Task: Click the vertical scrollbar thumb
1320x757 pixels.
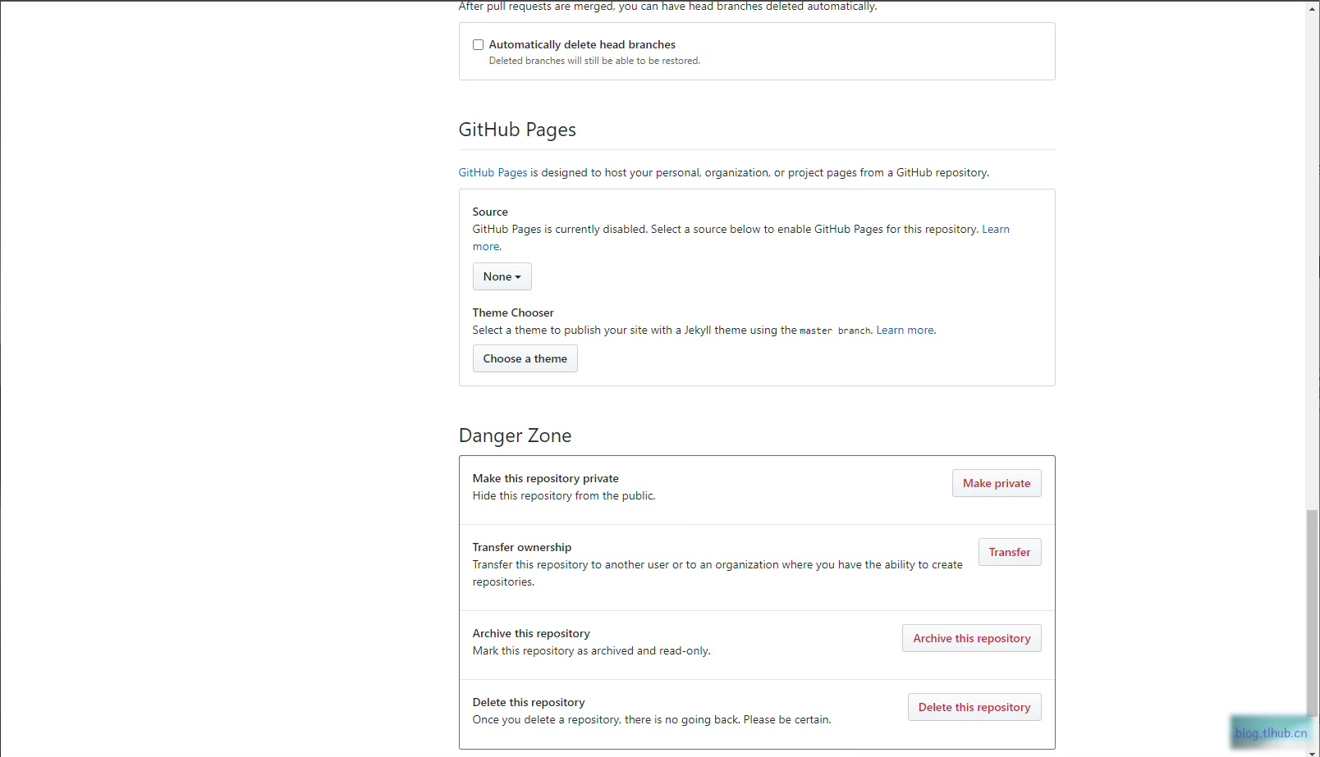Action: pyautogui.click(x=1312, y=612)
